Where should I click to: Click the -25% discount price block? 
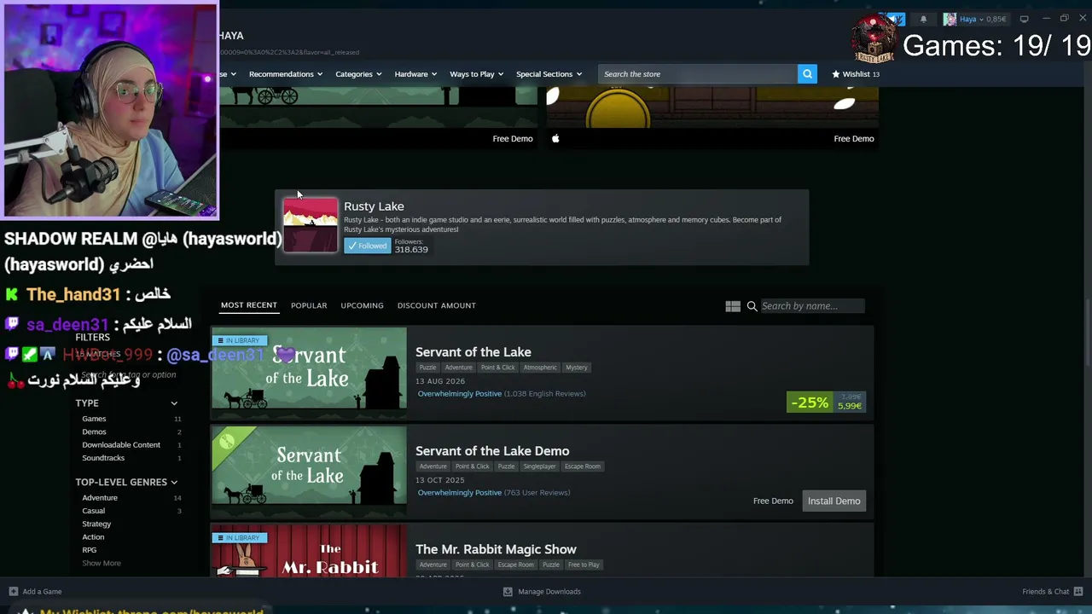point(826,403)
